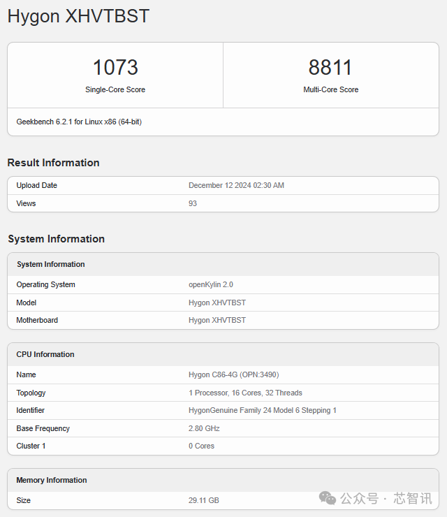Click the memory Size row label
The image size is (447, 517).
pos(24,500)
